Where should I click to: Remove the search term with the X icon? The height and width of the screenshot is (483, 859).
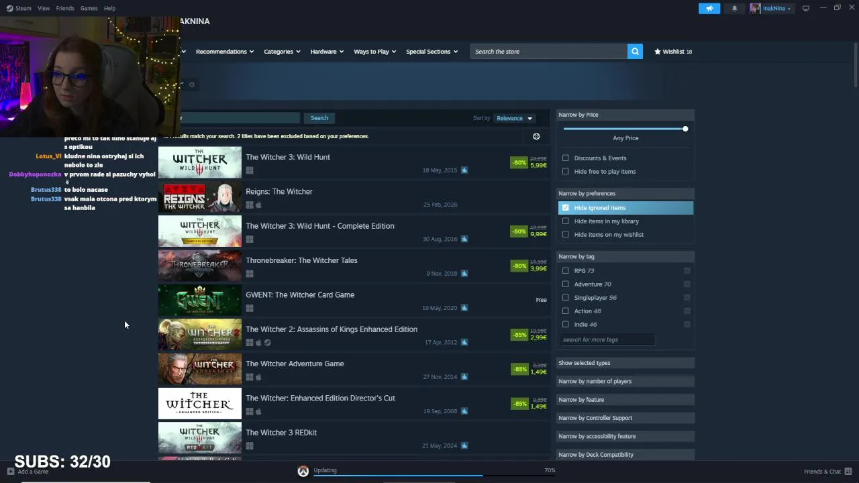point(191,85)
